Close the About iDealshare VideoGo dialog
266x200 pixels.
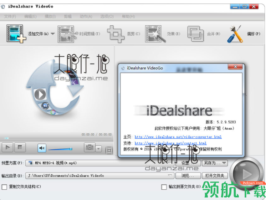pyautogui.click(x=235, y=67)
